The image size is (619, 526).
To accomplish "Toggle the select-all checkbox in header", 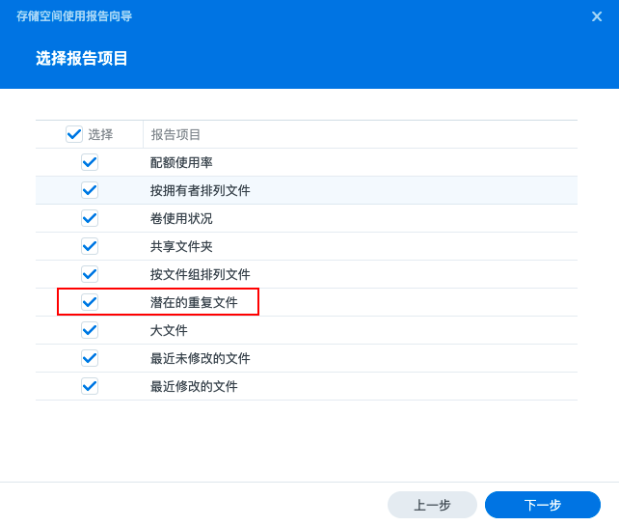I will point(74,134).
